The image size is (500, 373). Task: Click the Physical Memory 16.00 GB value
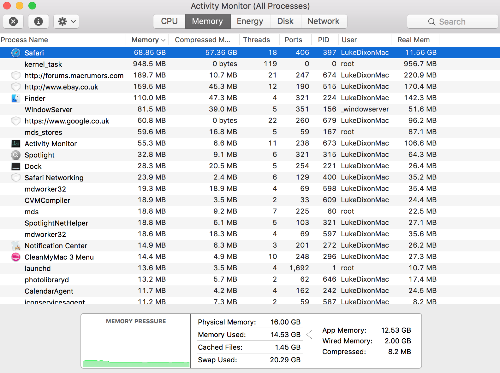(285, 322)
